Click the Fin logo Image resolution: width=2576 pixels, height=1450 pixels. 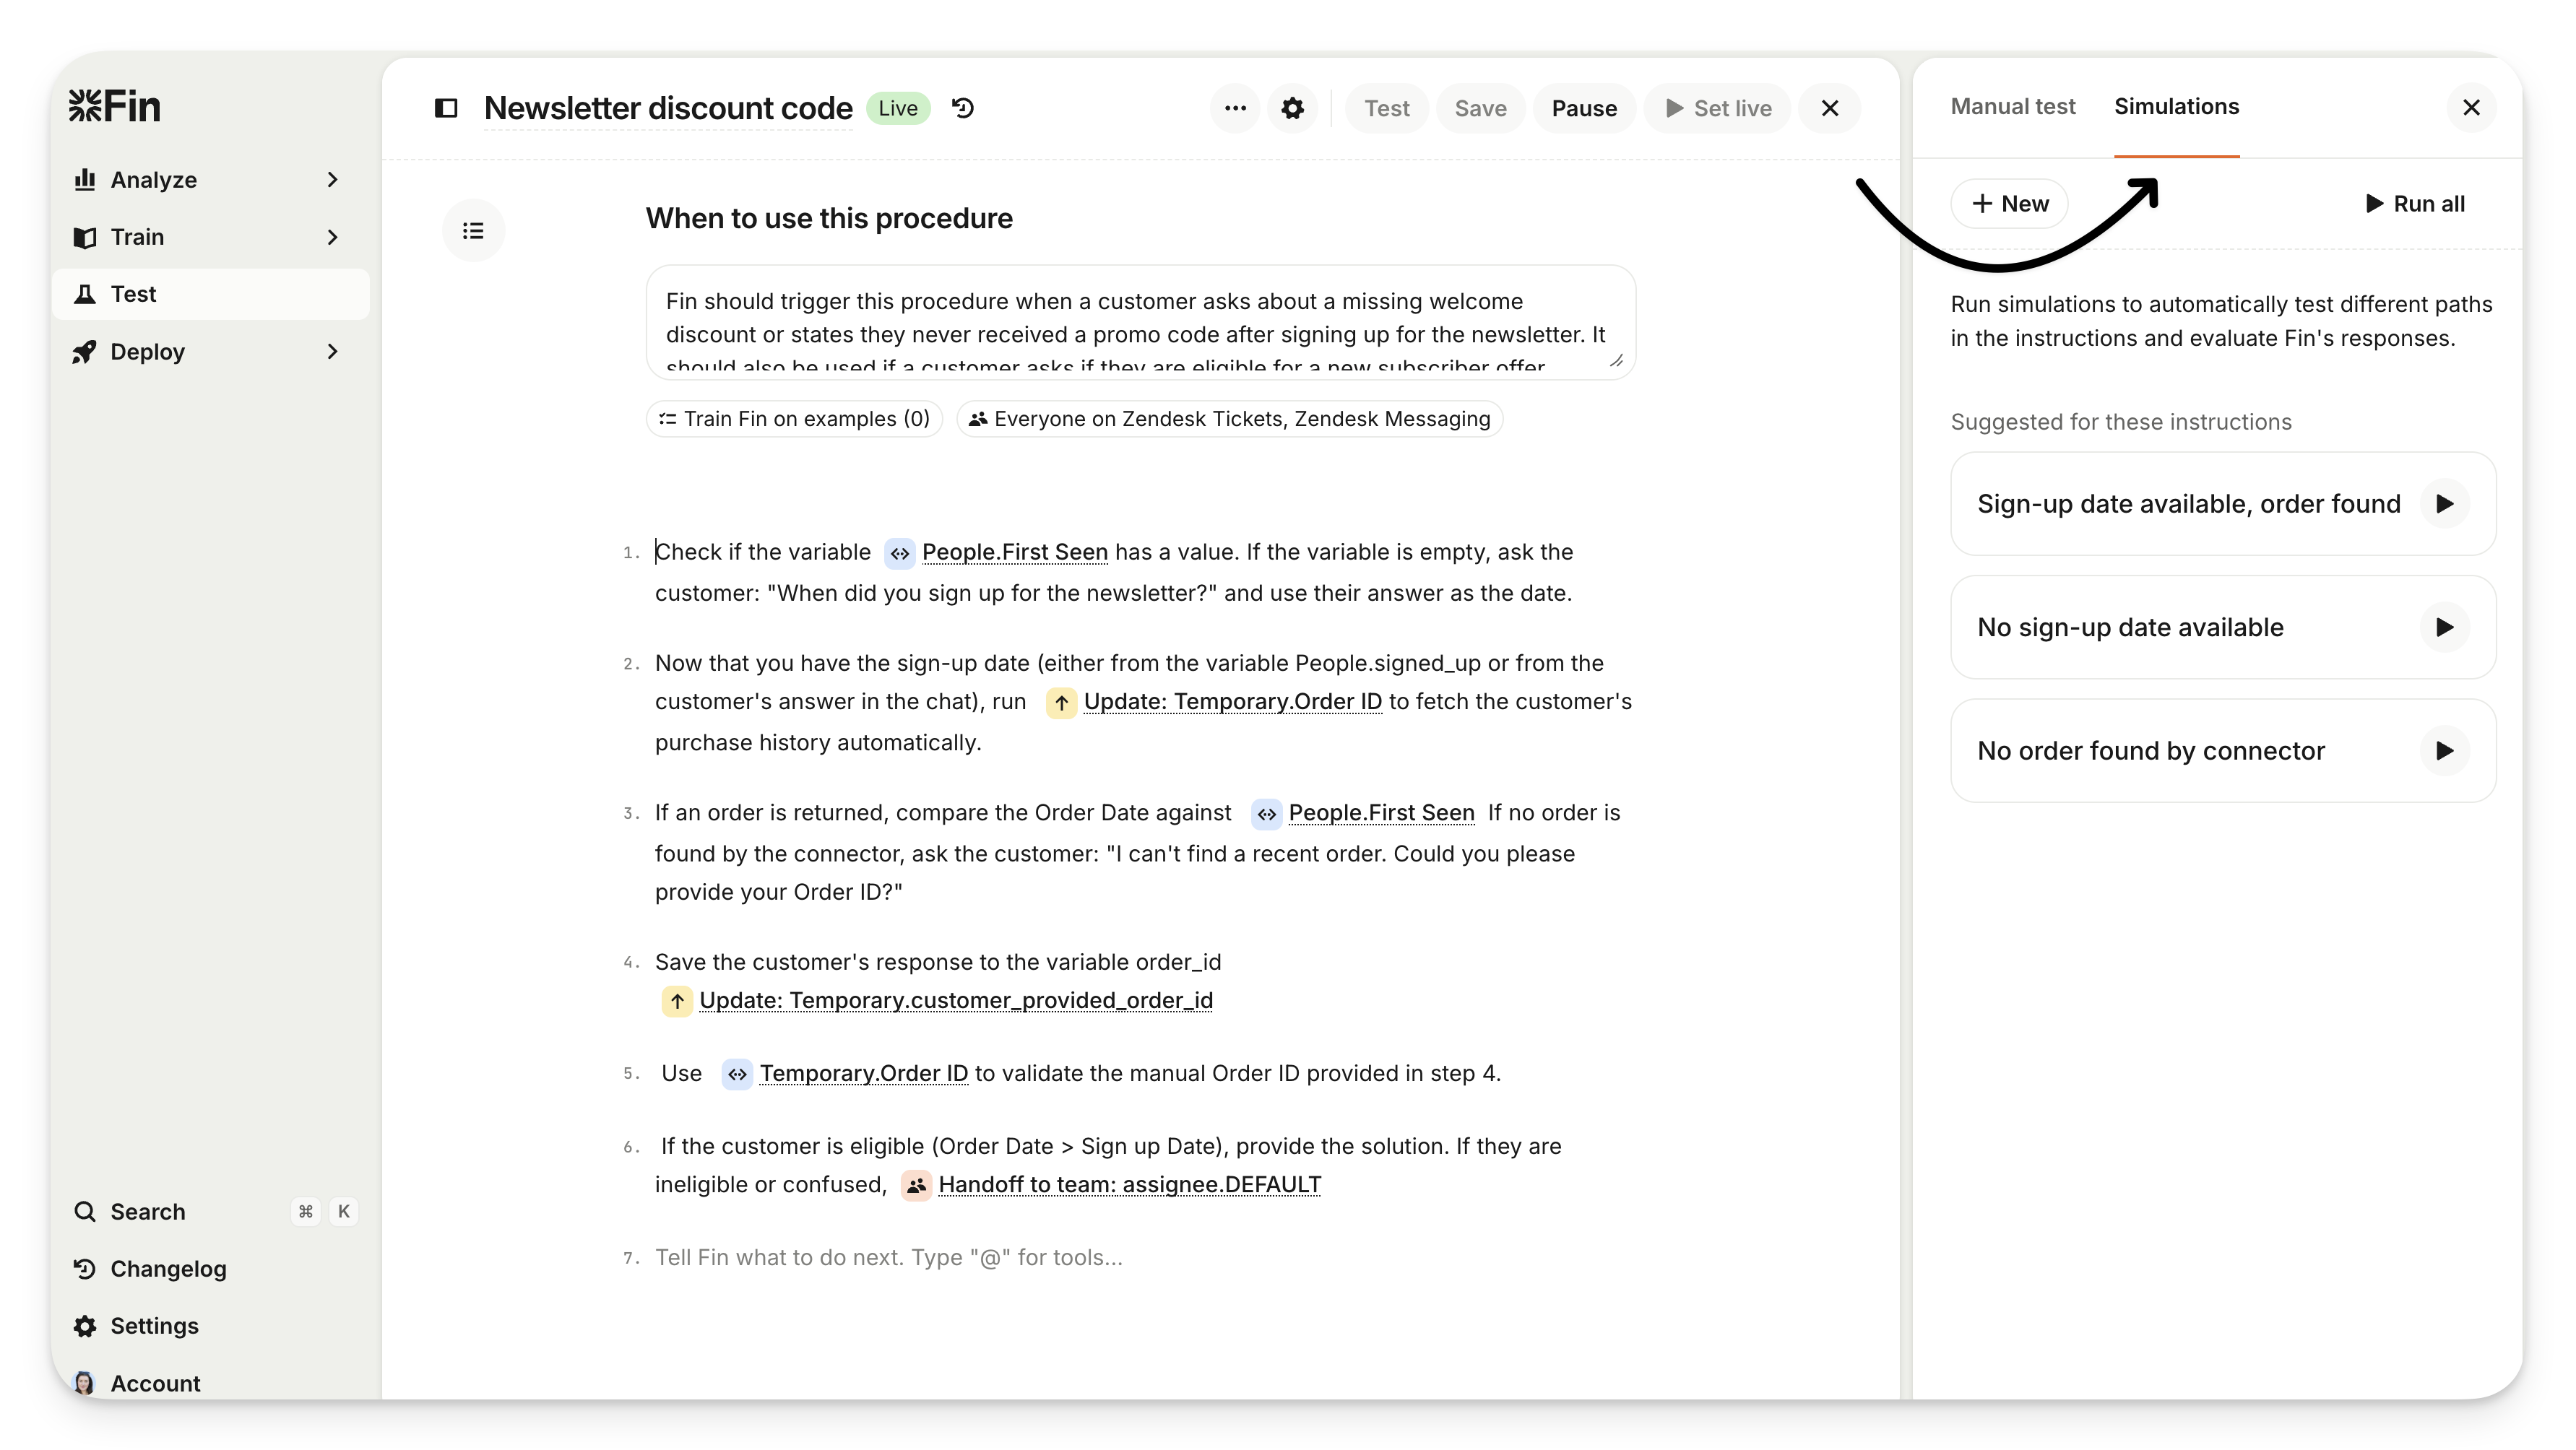(115, 106)
